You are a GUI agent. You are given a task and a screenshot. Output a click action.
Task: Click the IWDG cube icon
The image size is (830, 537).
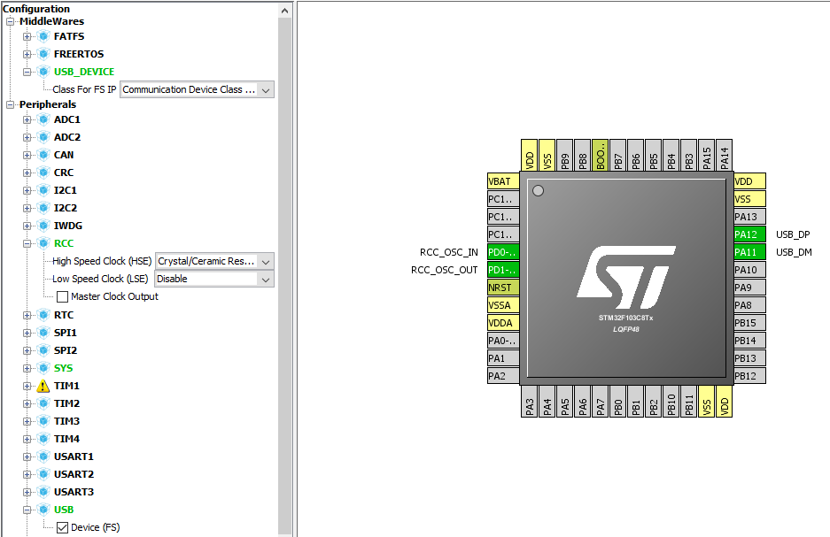tap(44, 226)
